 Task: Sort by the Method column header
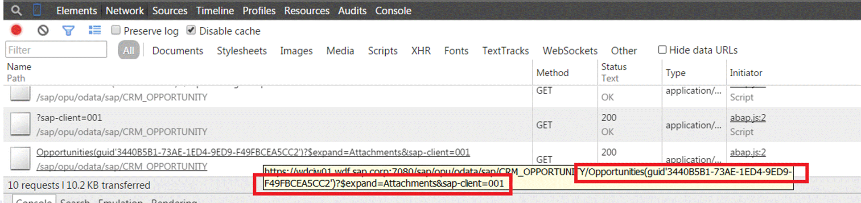(565, 72)
